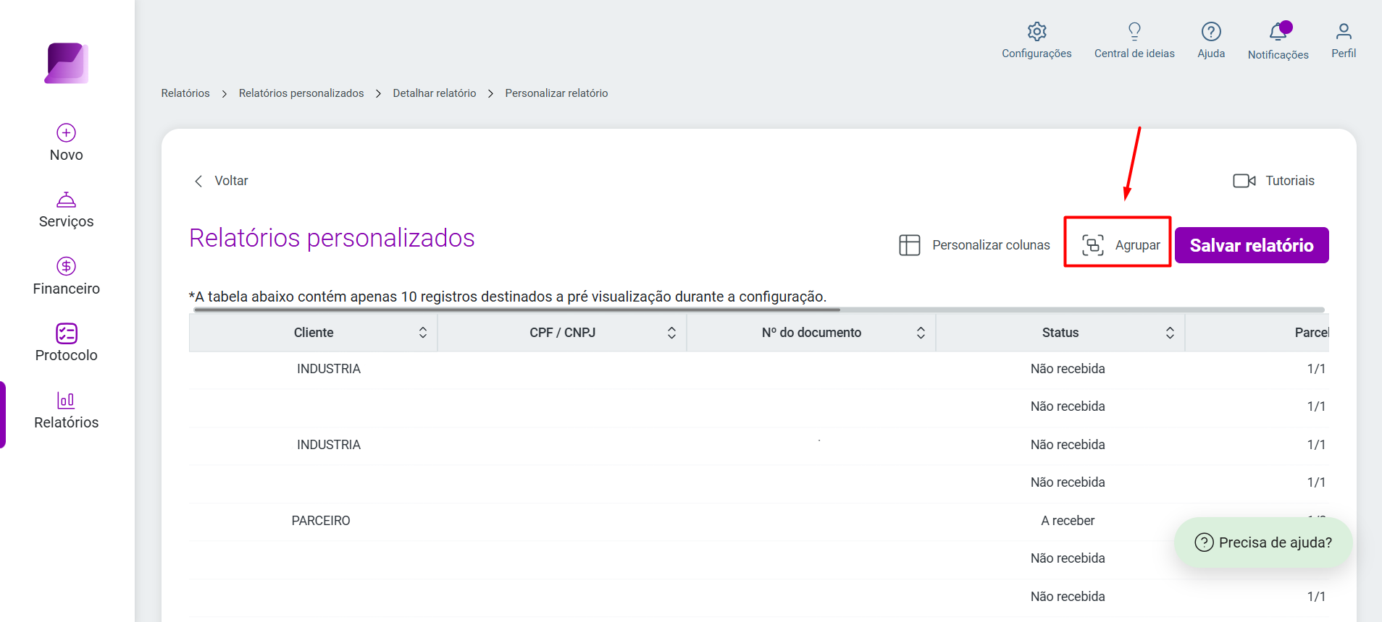Open the Precisa de ajuda? chat bubble

1263,542
